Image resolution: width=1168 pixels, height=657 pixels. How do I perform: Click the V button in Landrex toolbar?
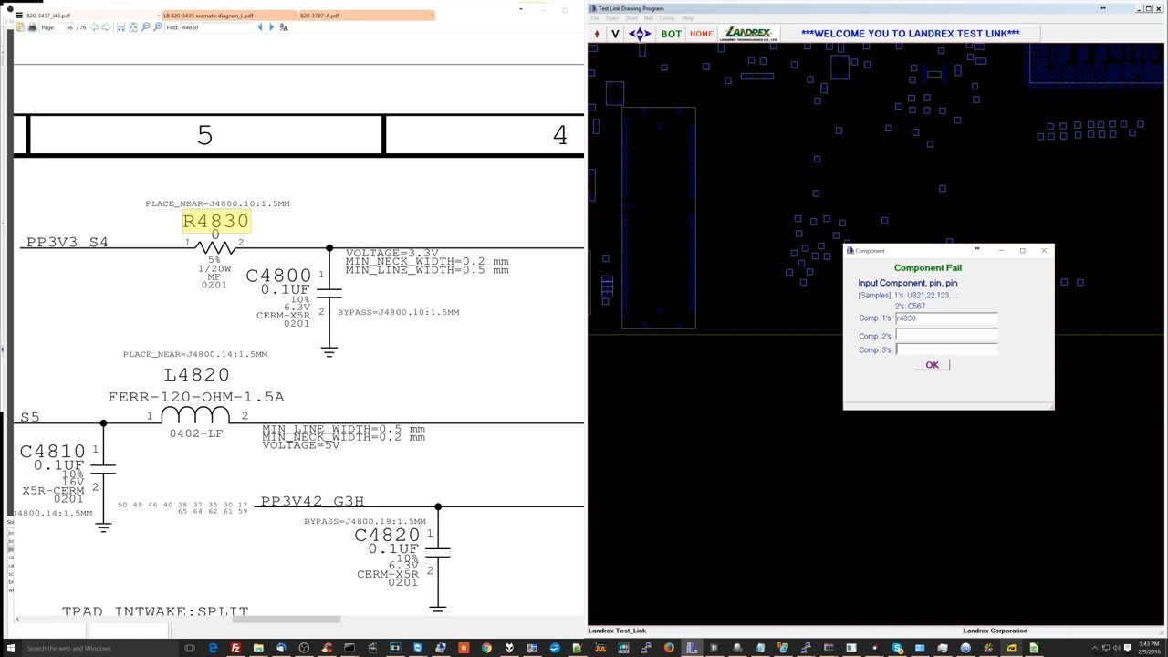(615, 34)
